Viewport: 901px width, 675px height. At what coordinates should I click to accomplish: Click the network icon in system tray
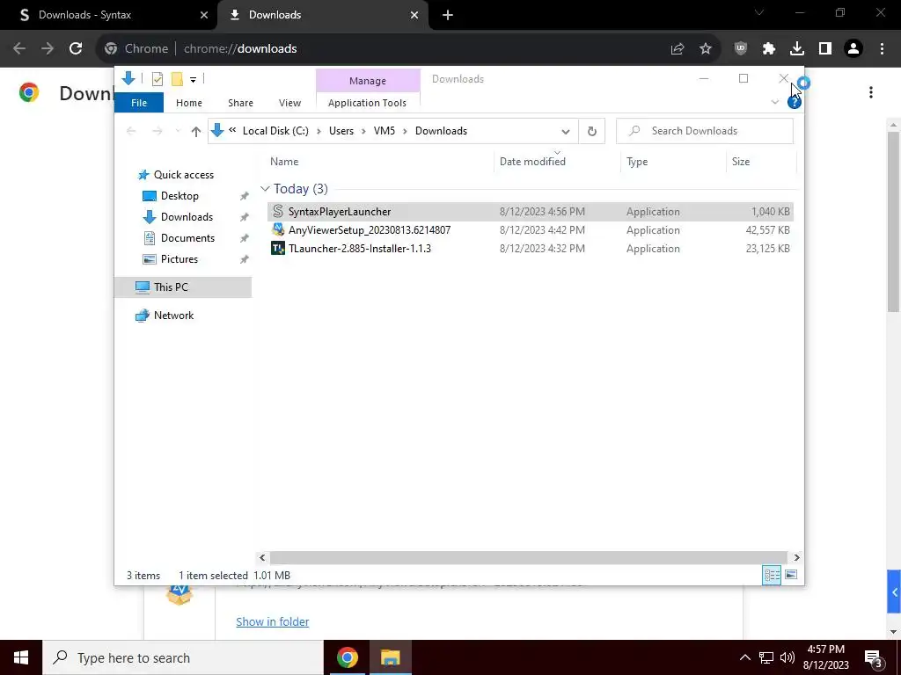point(766,657)
